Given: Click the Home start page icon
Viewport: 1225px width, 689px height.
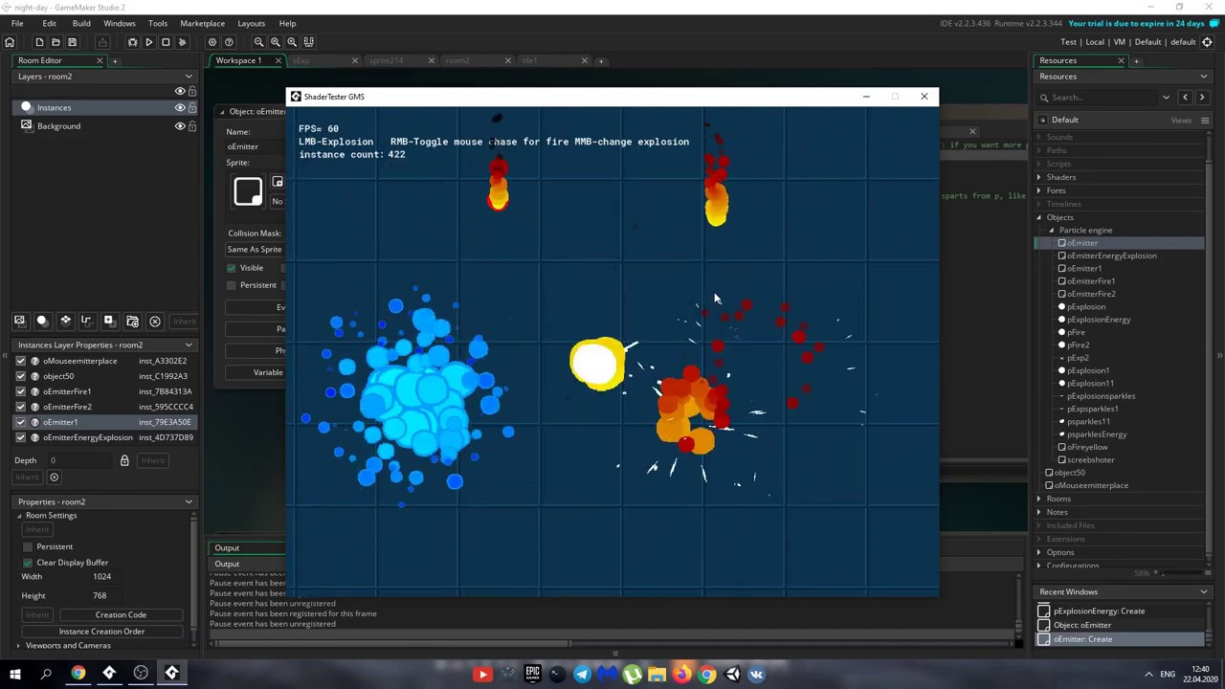Looking at the screenshot, I should (10, 42).
